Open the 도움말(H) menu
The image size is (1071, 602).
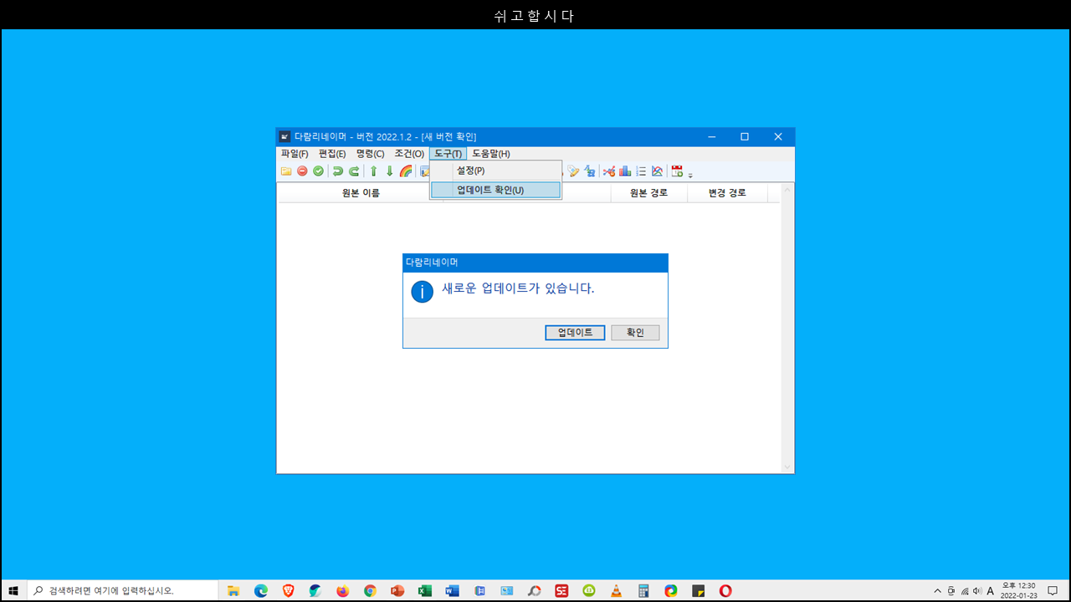click(x=491, y=154)
